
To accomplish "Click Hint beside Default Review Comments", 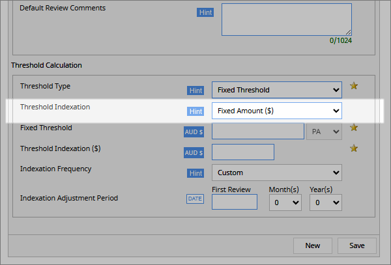I will 205,12.
